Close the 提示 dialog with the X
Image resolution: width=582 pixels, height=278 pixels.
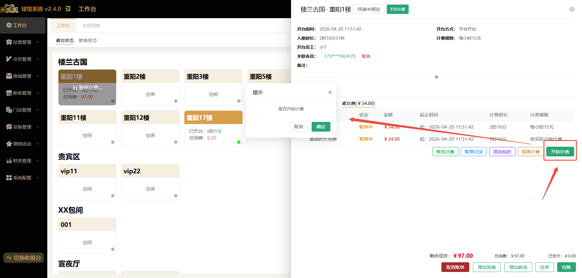(x=330, y=92)
